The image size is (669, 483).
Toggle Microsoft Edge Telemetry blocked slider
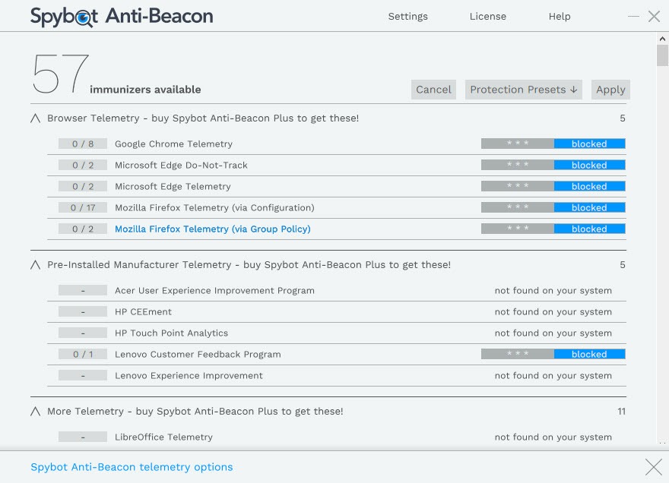coord(553,186)
